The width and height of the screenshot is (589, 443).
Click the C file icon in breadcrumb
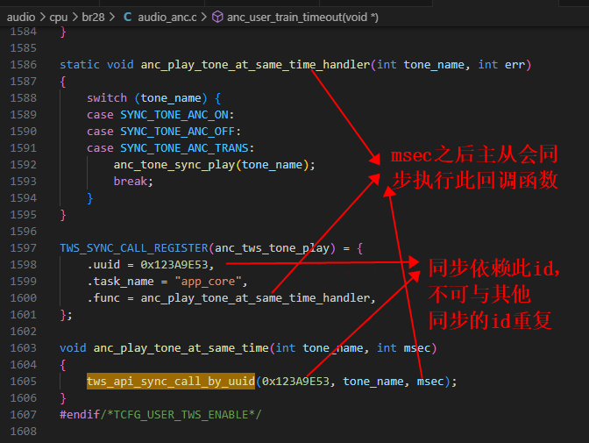pyautogui.click(x=128, y=17)
